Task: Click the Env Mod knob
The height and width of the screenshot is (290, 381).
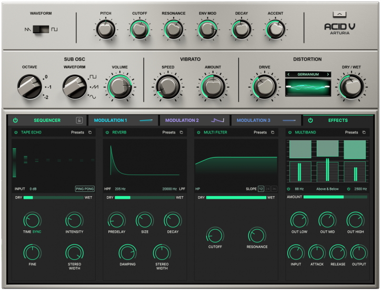Action: tap(207, 30)
